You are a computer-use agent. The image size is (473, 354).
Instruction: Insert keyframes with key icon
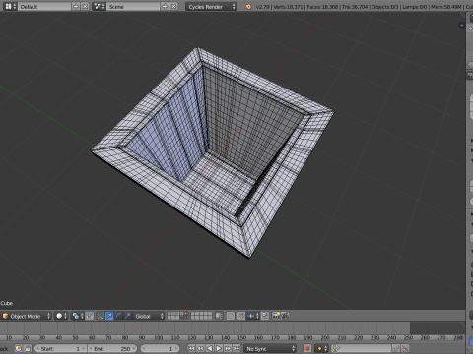pos(396,348)
